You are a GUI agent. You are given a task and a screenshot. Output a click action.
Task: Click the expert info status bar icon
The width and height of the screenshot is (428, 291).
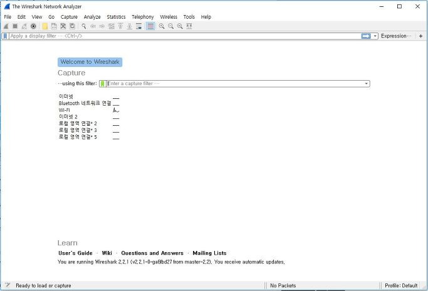(8, 285)
